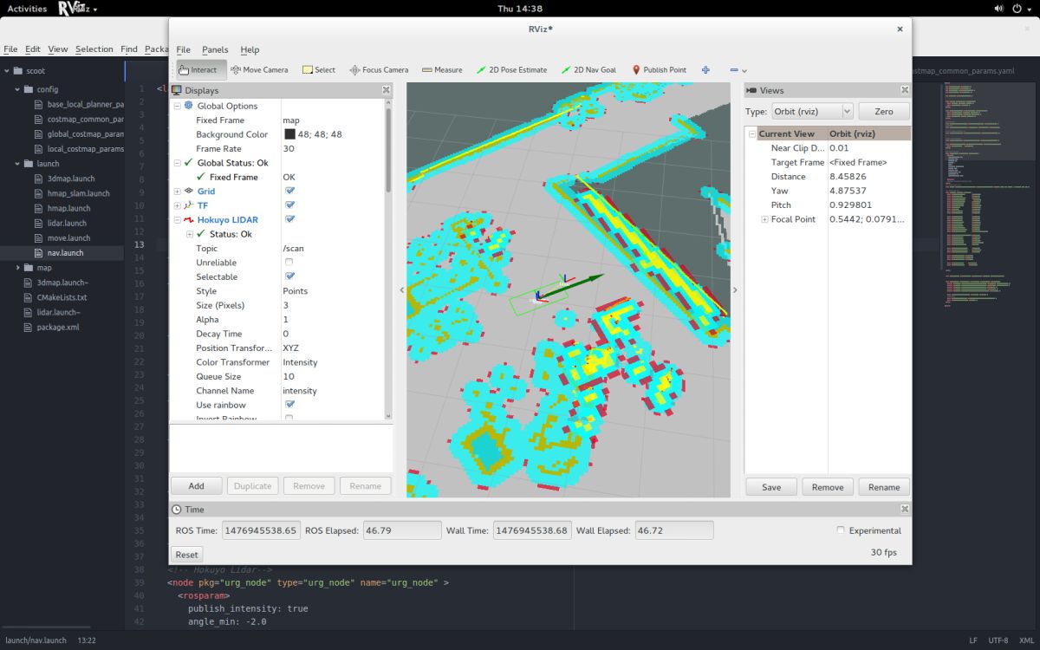Click the Global Options gear icon
Image resolution: width=1040 pixels, height=650 pixels.
(x=188, y=106)
